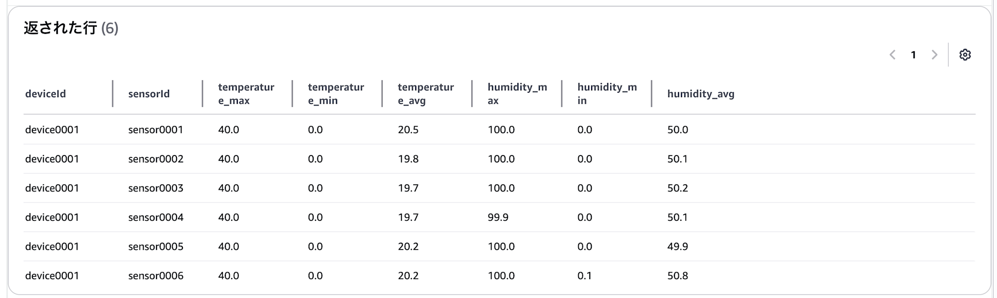Viewport: 997px width, 298px height.
Task: Click humidity_avg value 50.8
Action: coord(677,276)
